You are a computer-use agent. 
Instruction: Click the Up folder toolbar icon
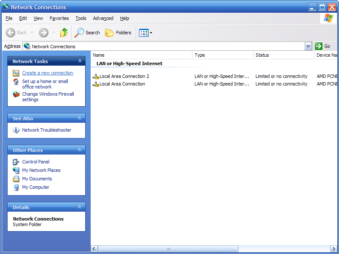pos(64,33)
